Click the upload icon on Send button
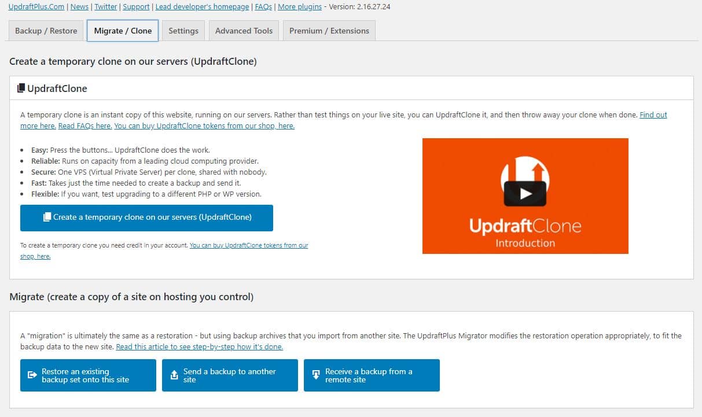The image size is (702, 417). (x=174, y=375)
